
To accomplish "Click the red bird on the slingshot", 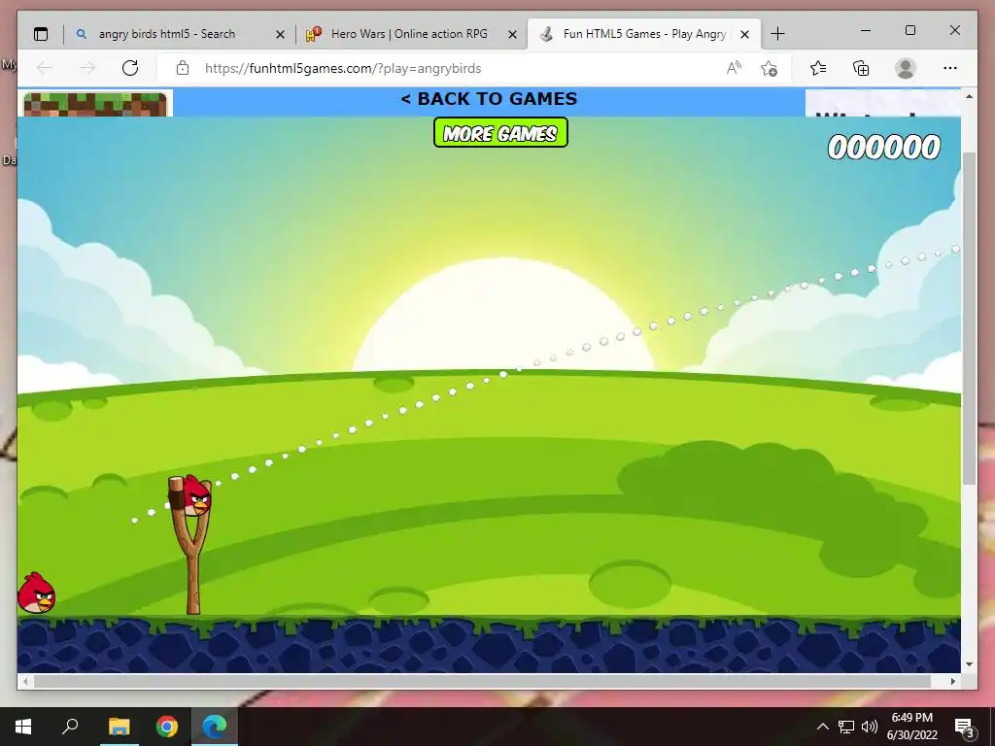I will point(194,495).
